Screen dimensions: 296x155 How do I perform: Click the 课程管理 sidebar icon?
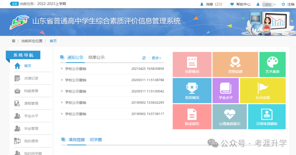(17, 103)
